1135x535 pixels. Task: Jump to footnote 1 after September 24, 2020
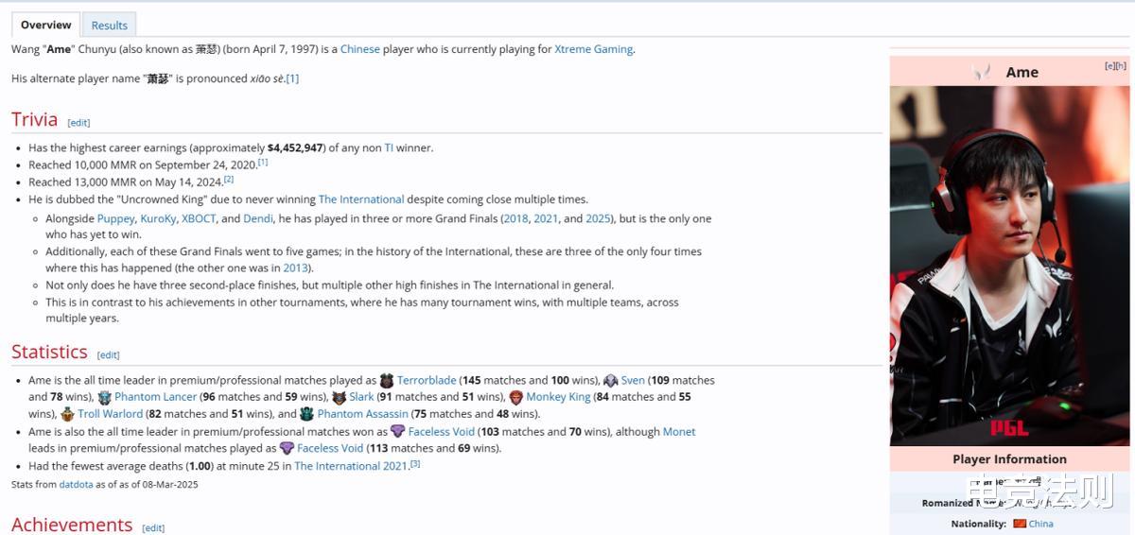pyautogui.click(x=263, y=163)
